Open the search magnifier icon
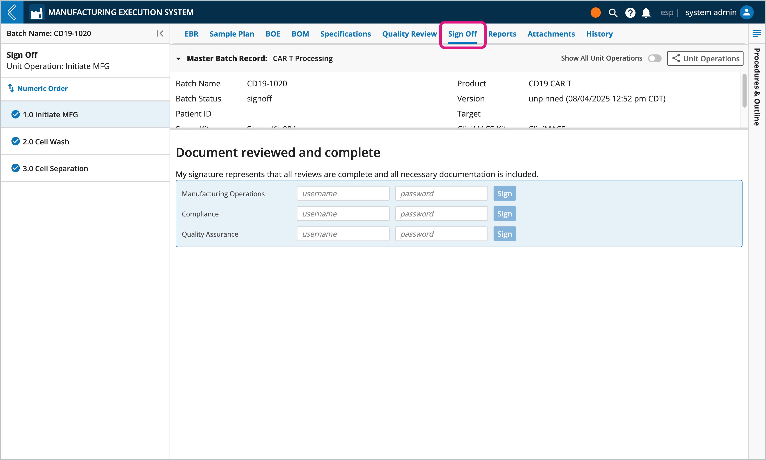The width and height of the screenshot is (766, 460). [x=613, y=13]
